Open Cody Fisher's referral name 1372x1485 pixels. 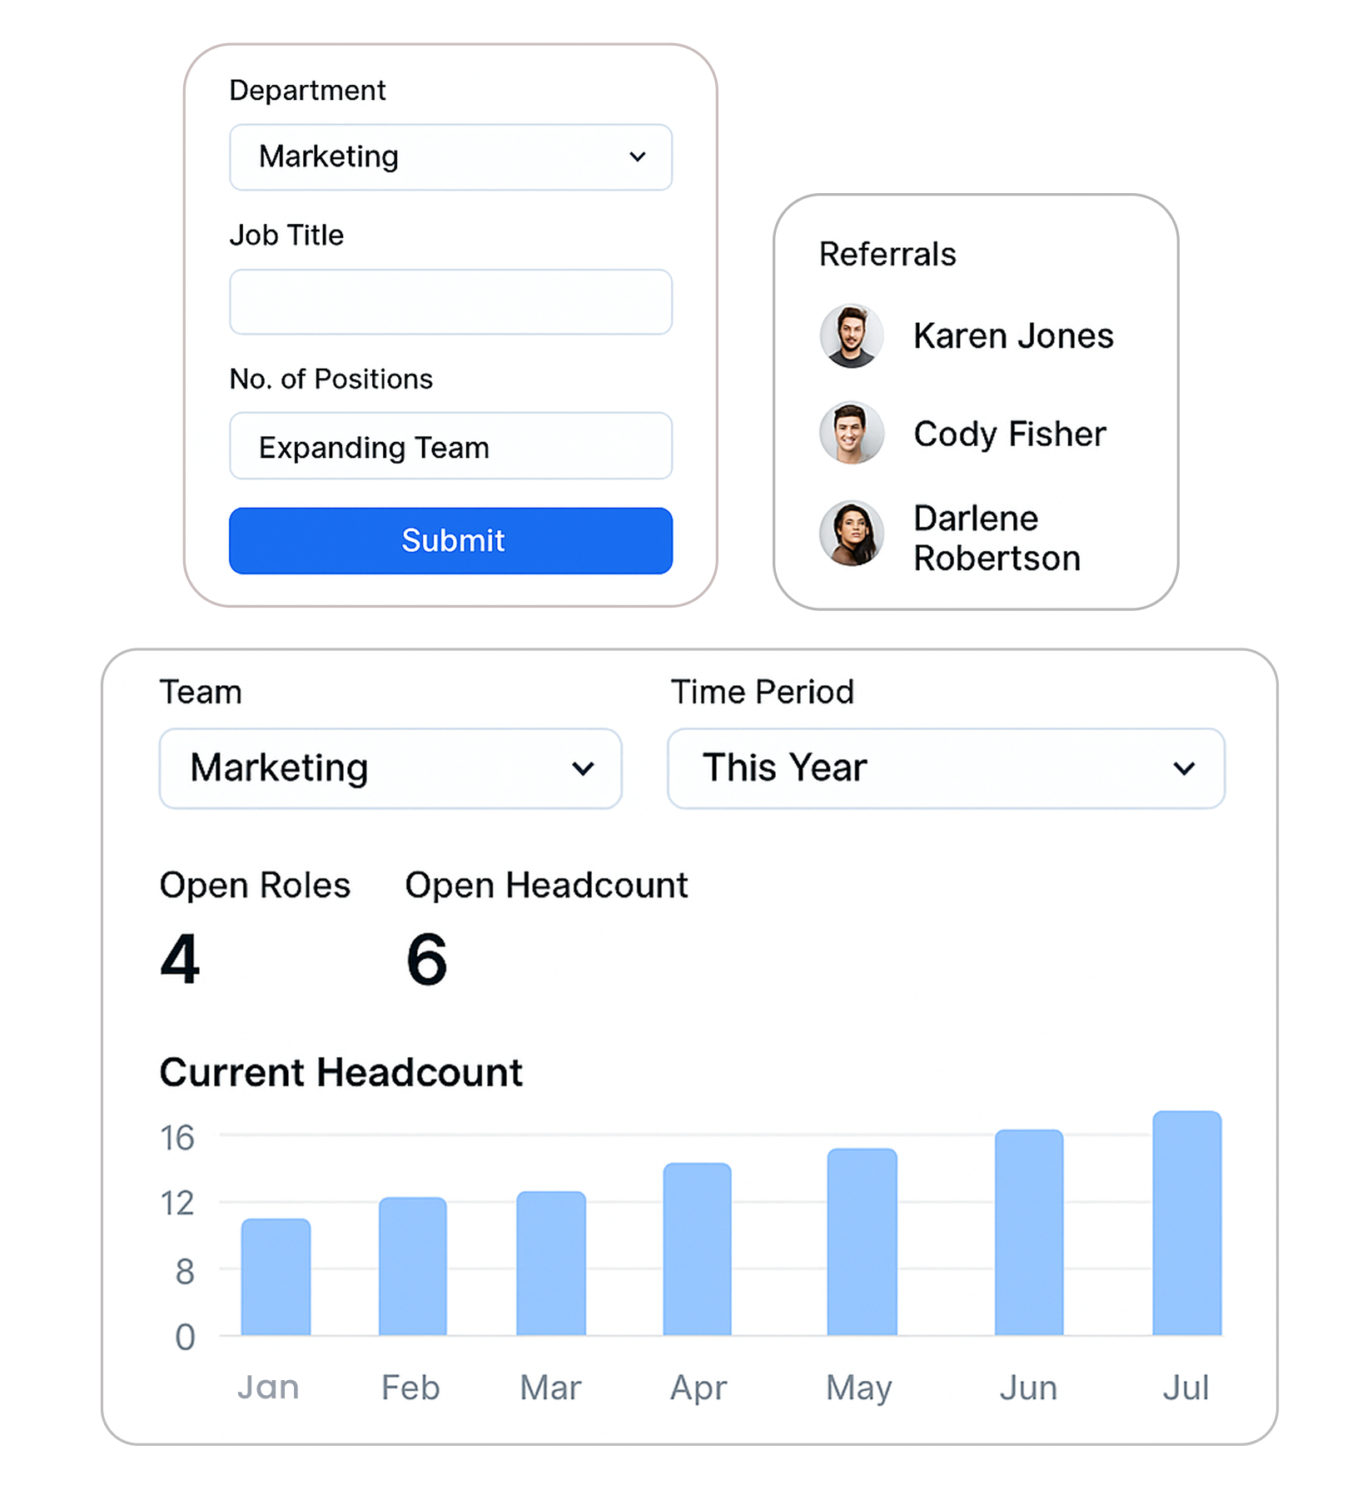(1010, 434)
